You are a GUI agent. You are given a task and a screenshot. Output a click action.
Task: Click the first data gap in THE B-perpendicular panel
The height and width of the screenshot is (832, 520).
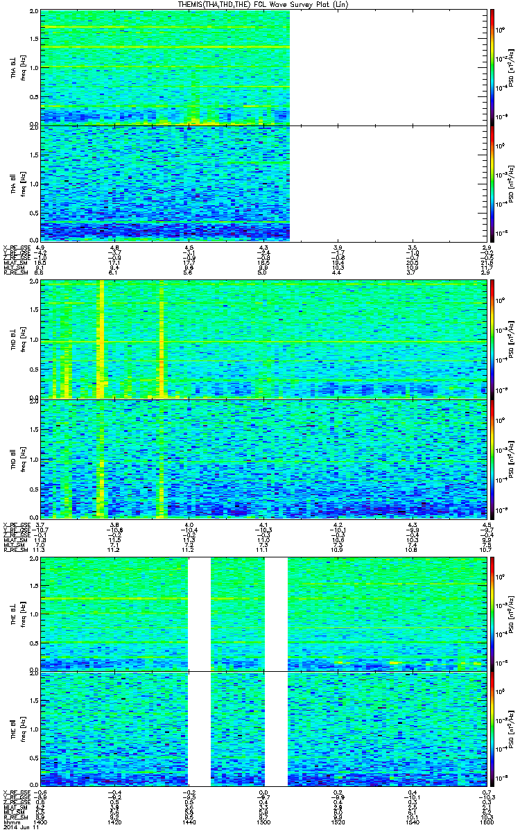(200, 614)
